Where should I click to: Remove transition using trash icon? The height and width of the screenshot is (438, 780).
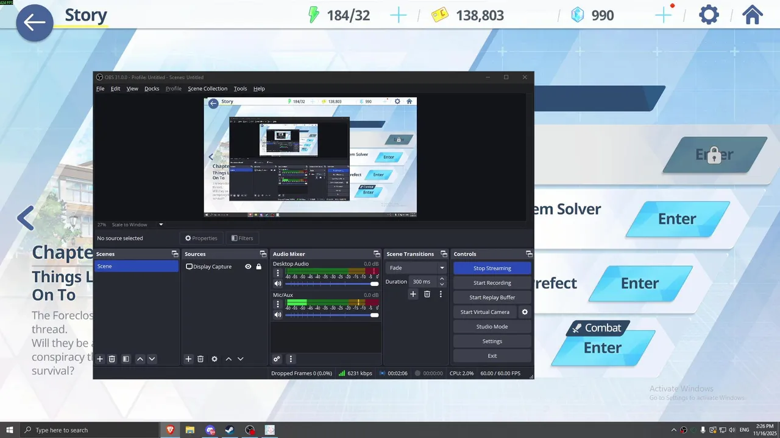tap(427, 294)
